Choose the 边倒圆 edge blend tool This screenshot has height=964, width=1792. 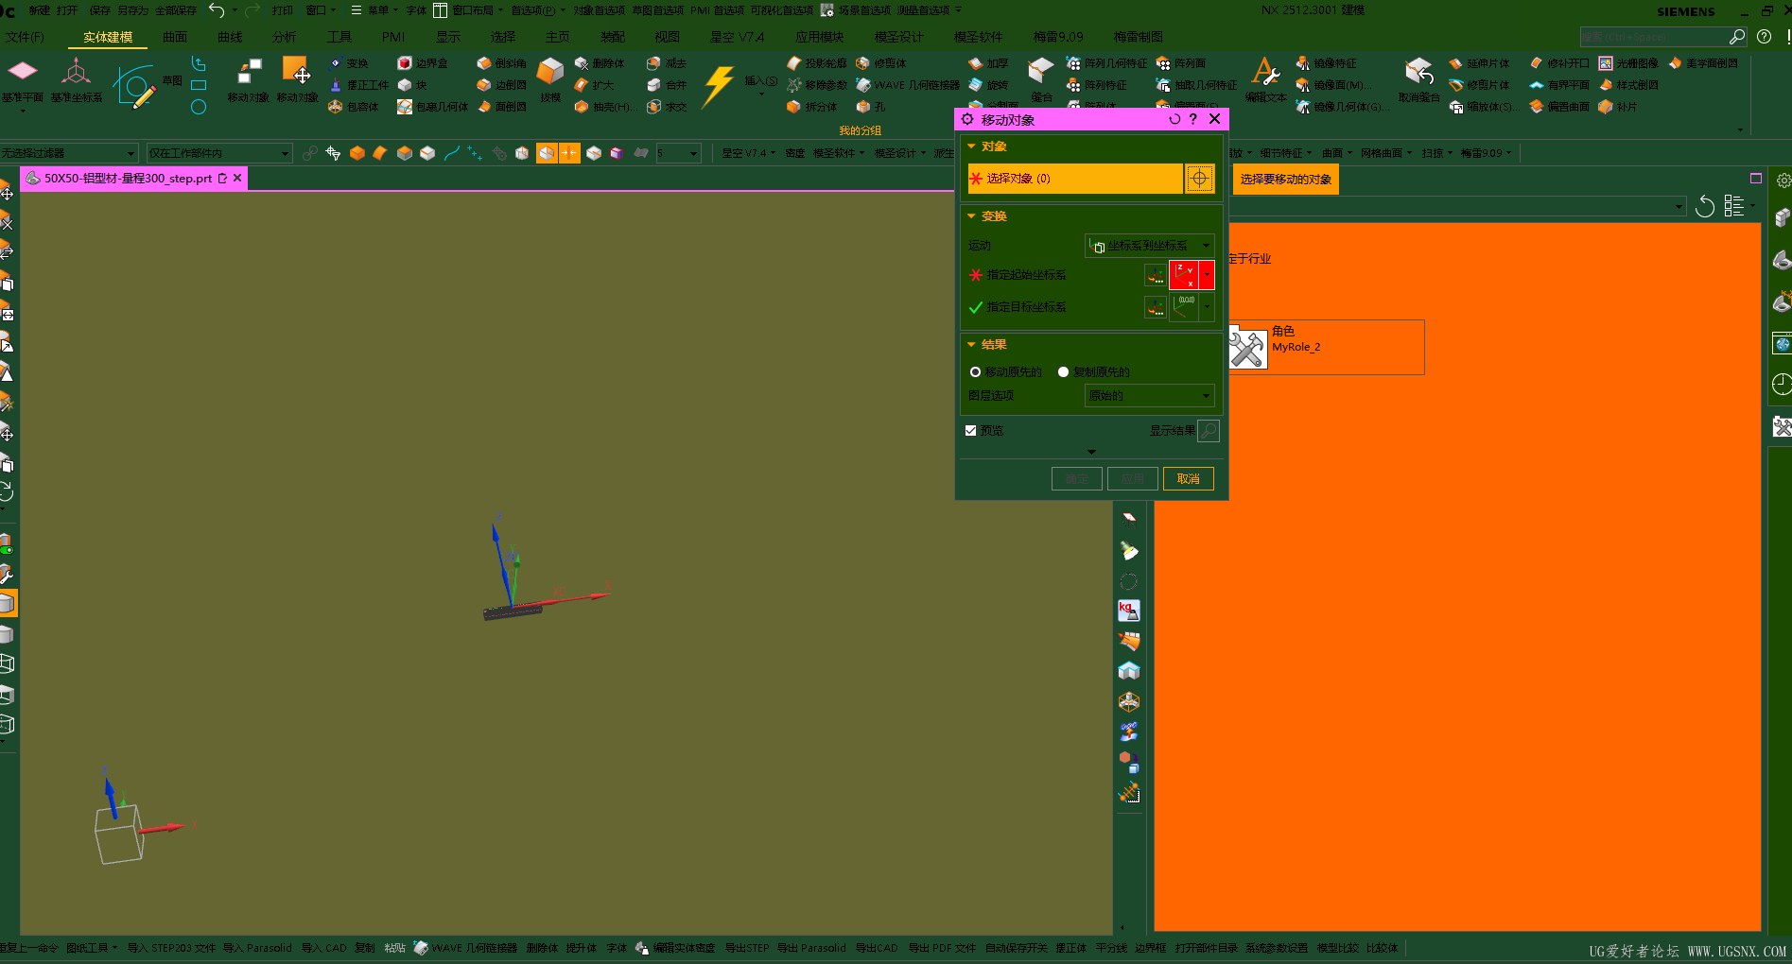pos(501,85)
